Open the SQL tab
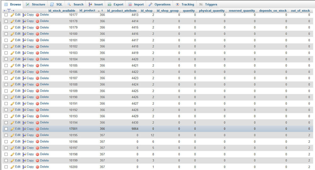 (56, 4)
